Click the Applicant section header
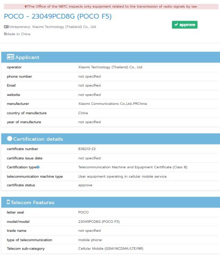Screen dimensions: 220x259 click(x=110, y=57)
